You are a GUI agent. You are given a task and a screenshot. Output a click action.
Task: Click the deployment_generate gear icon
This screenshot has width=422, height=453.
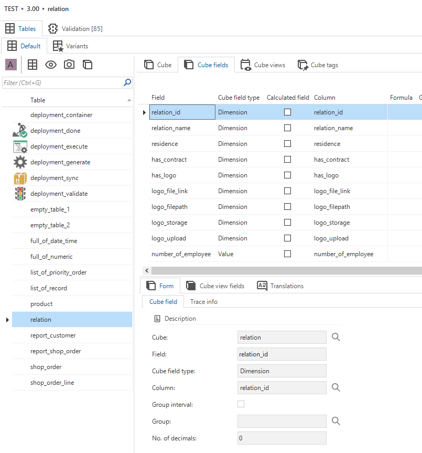[20, 162]
